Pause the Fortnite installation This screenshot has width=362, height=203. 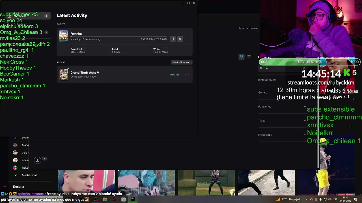point(173,39)
